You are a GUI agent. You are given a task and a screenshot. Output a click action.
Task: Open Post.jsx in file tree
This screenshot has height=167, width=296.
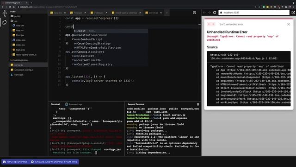point(18,35)
